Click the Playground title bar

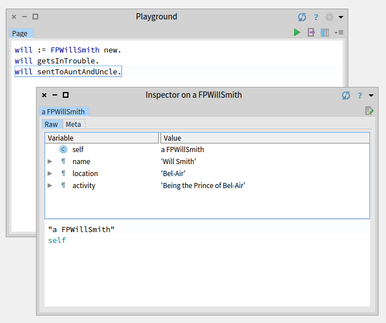click(x=156, y=17)
